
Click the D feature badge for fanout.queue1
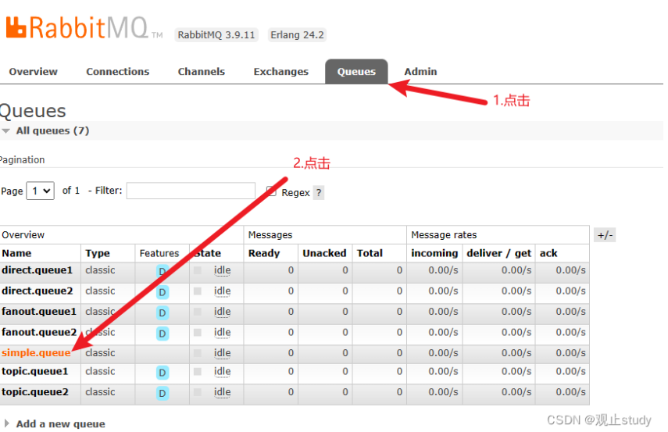[x=163, y=312]
